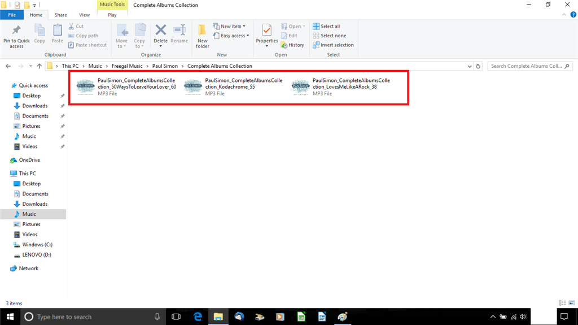Show hidden tray icons
This screenshot has width=578, height=325.
[493, 317]
